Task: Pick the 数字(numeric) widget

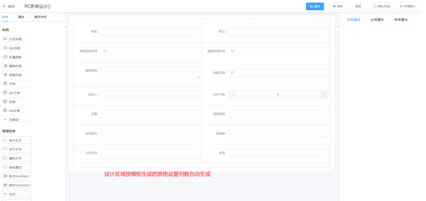Action: [x=16, y=185]
